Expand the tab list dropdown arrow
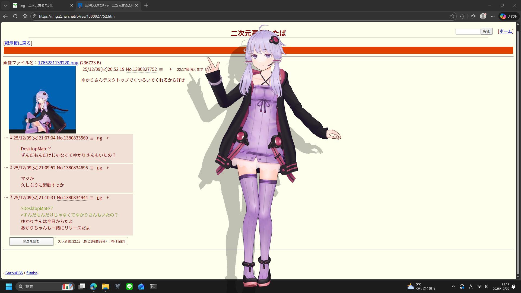The height and width of the screenshot is (293, 521). point(5,5)
